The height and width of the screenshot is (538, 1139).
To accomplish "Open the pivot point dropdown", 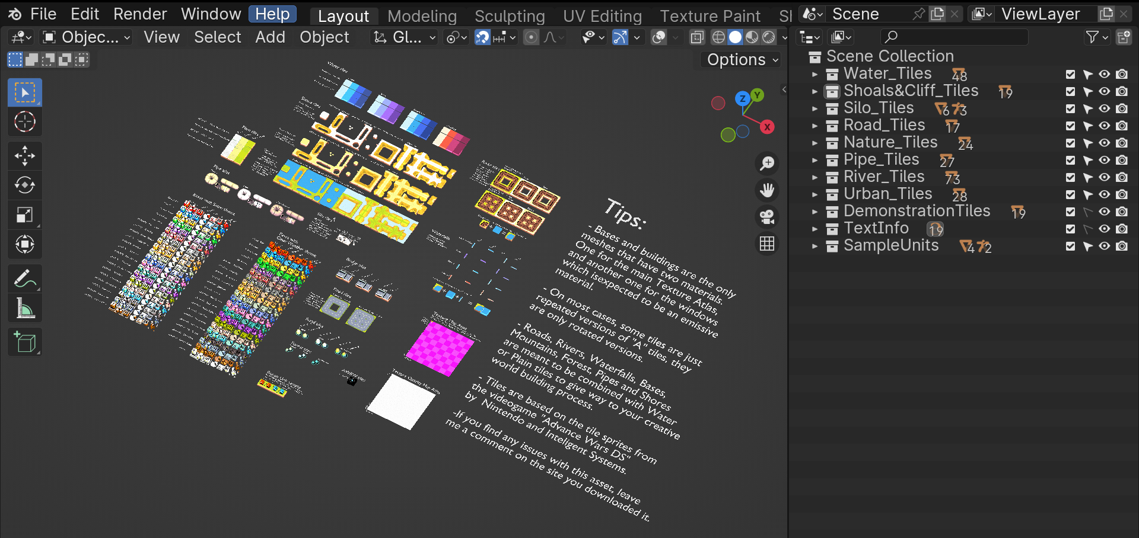I will click(457, 37).
